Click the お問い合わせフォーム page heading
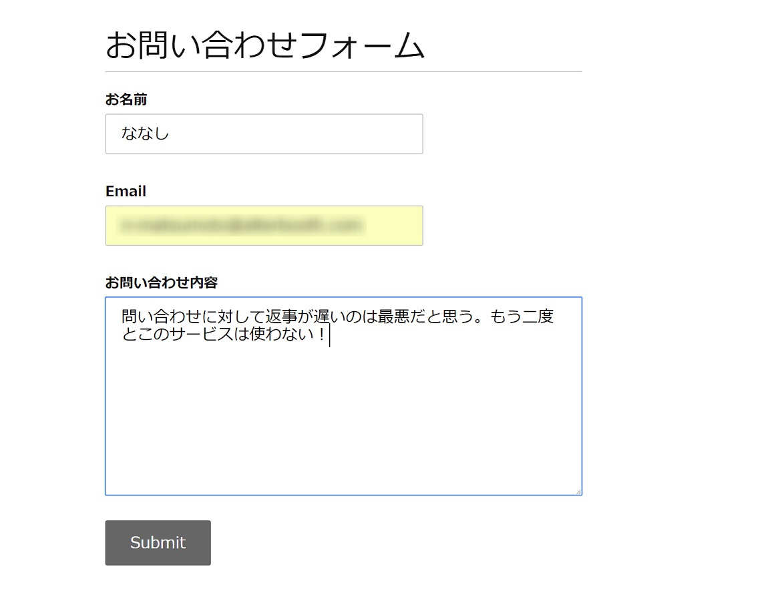 (265, 45)
